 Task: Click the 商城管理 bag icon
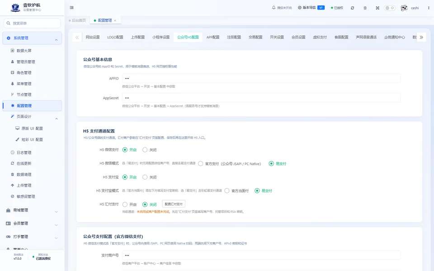click(x=8, y=210)
